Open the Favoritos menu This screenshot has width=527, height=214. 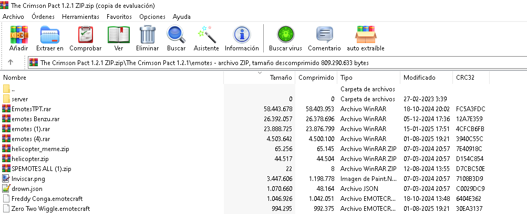(119, 17)
